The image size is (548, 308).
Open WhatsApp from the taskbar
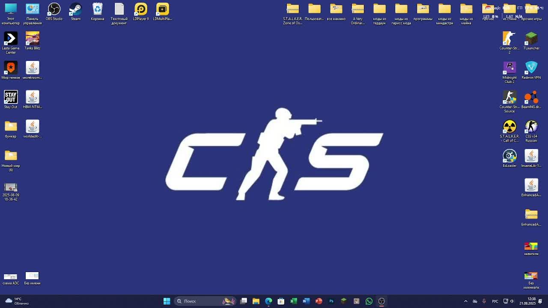(x=369, y=301)
